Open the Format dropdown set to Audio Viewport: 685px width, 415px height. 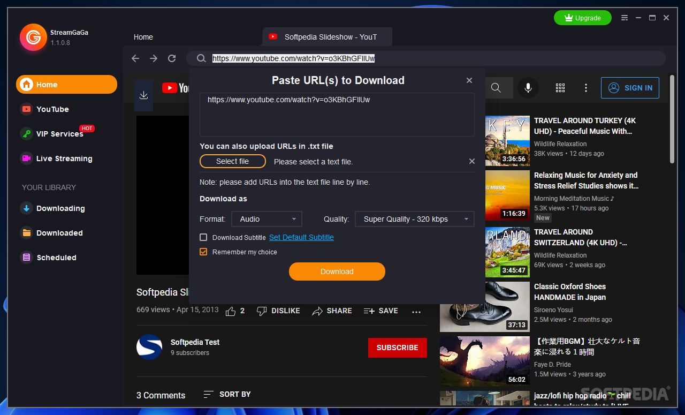(x=267, y=219)
